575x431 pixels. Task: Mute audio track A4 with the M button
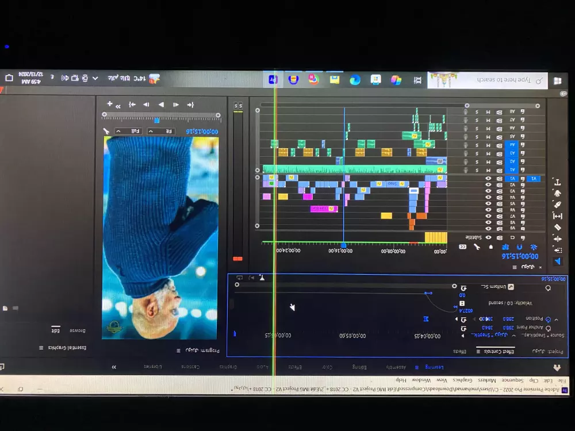coord(488,144)
